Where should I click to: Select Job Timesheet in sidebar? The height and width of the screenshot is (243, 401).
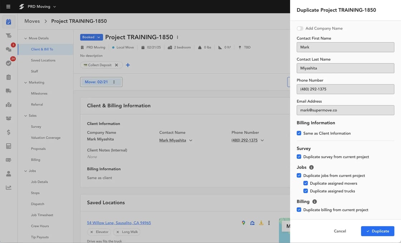click(42, 215)
